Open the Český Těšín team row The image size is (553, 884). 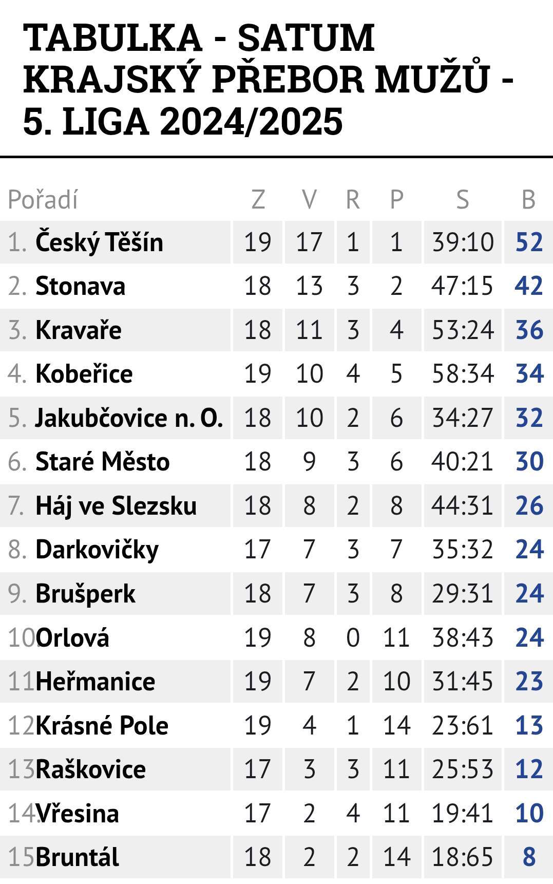276,242
